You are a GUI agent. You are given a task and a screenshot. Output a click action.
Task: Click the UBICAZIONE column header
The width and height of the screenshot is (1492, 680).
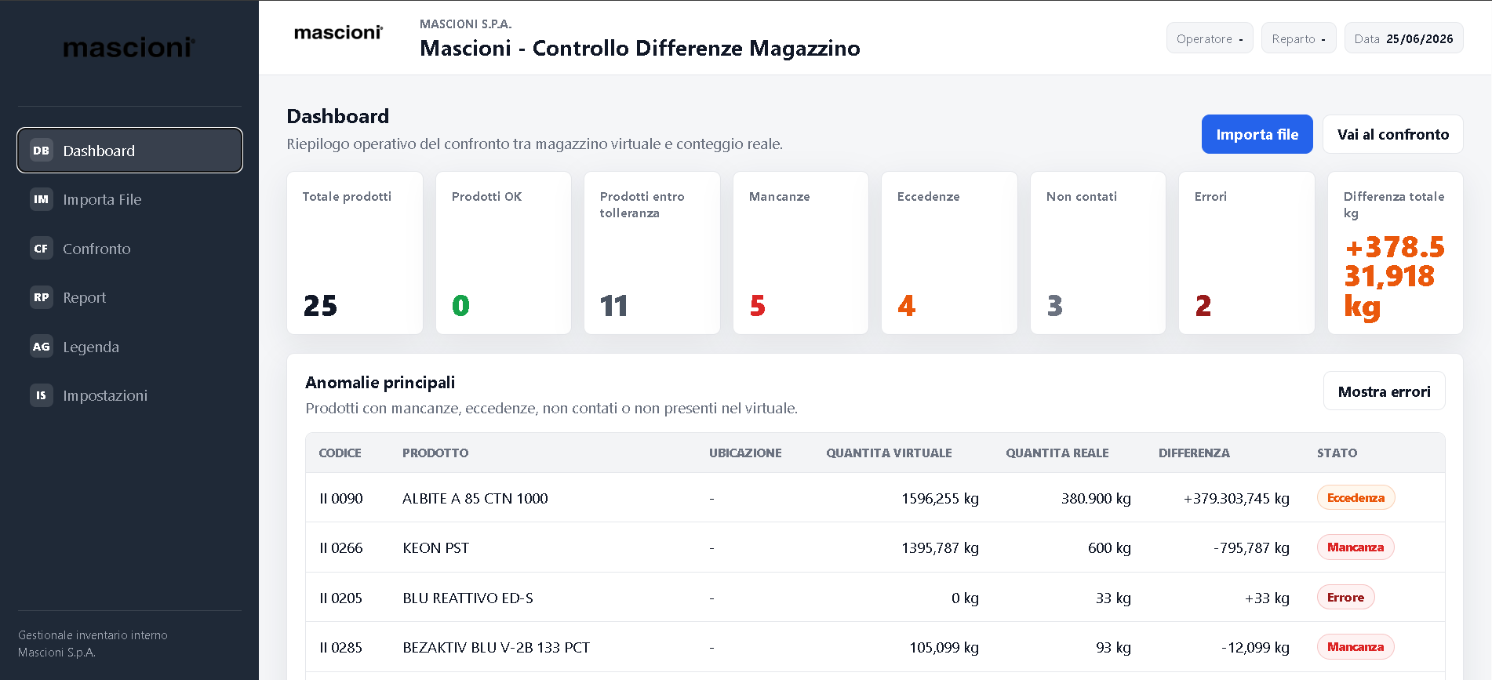pos(745,453)
